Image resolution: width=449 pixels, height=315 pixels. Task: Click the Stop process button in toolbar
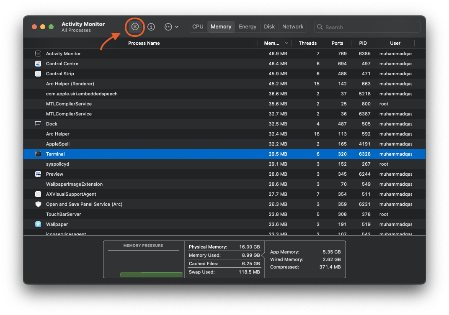click(135, 27)
